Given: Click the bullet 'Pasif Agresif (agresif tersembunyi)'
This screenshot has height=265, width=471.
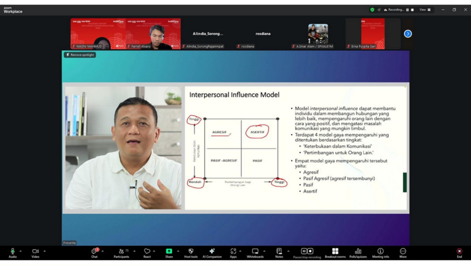Looking at the screenshot, I should [339, 179].
